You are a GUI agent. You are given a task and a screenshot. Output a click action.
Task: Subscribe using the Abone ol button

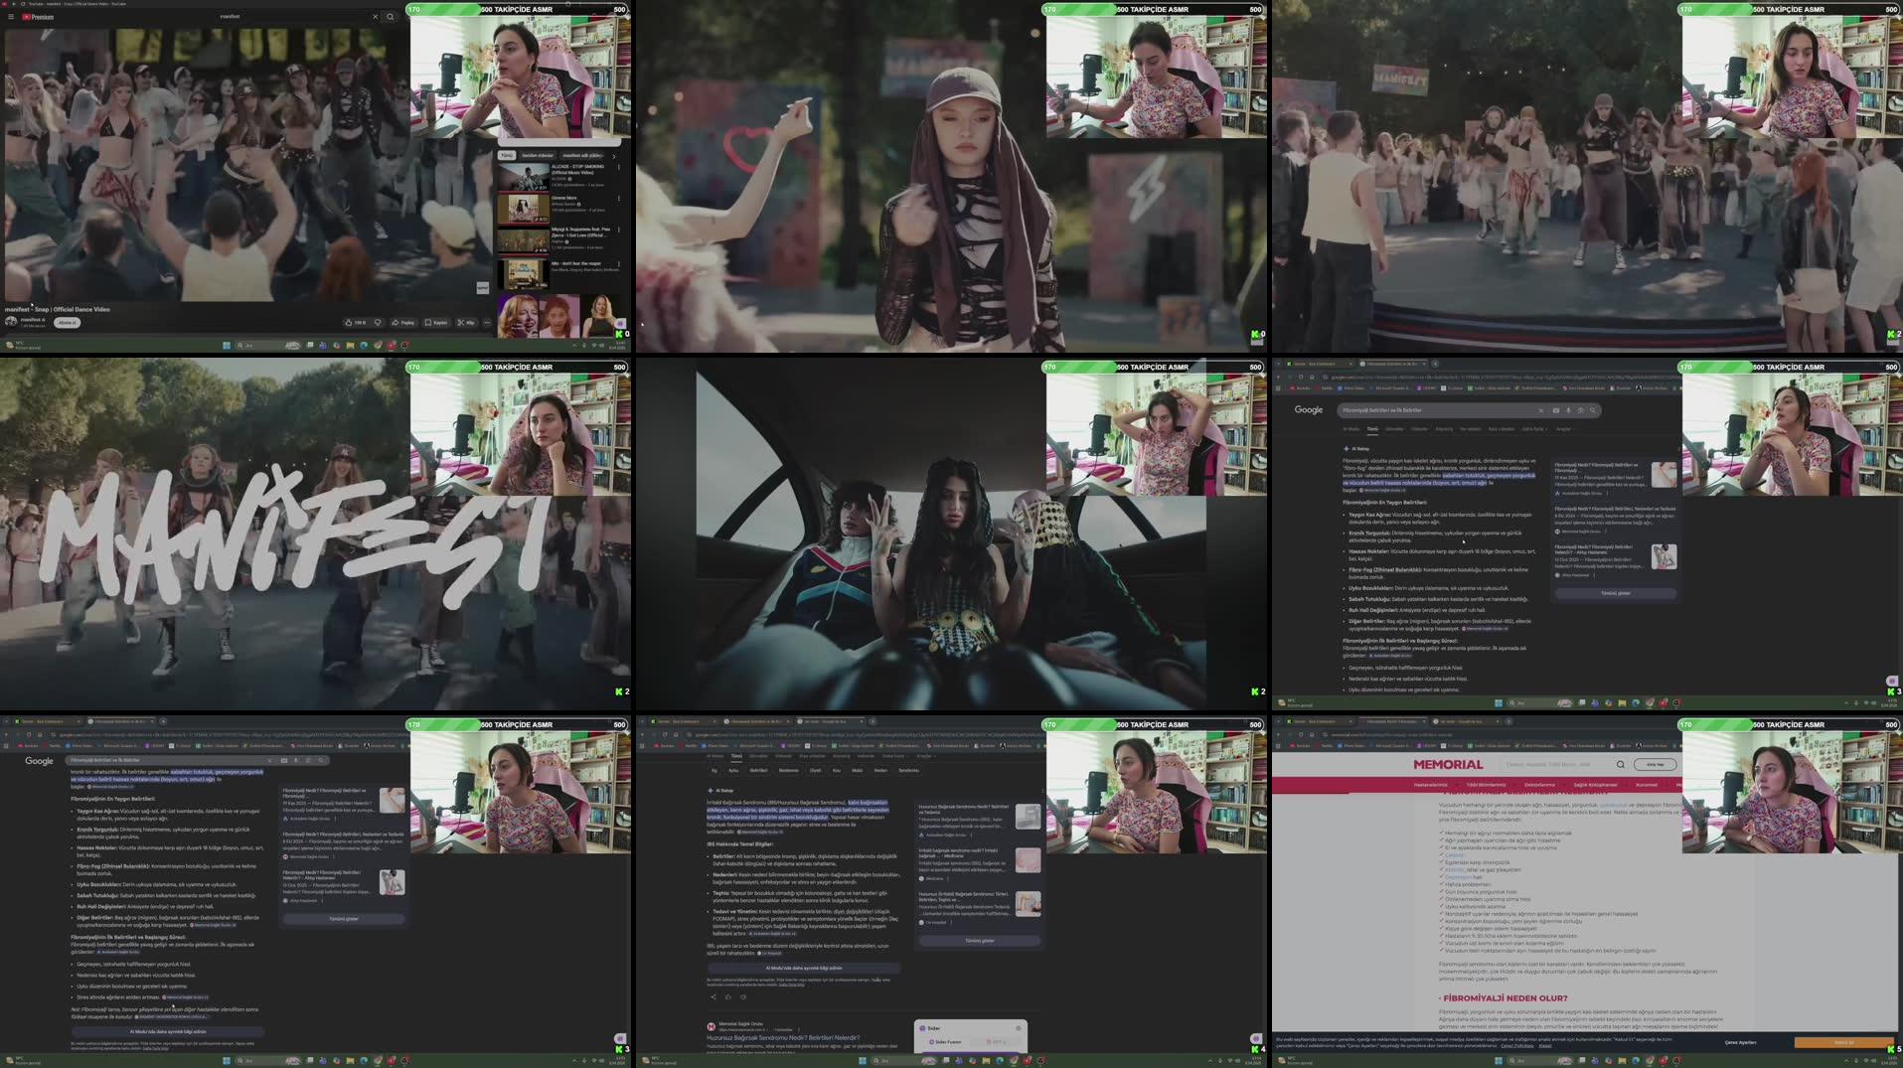[x=68, y=322]
